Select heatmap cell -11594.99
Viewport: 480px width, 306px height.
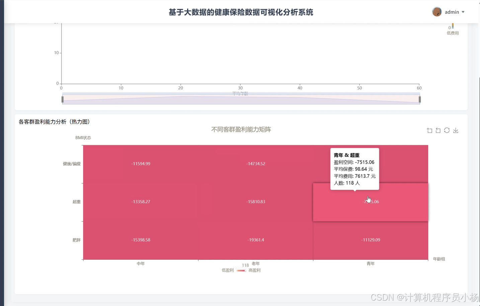(141, 164)
